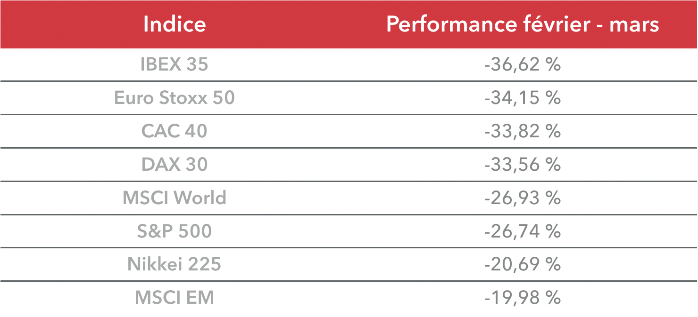Click the -33,56 % value
698x317 pixels.
(523, 165)
